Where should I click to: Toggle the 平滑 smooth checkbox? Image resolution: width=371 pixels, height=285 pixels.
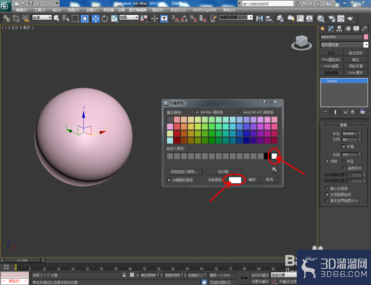click(x=344, y=147)
